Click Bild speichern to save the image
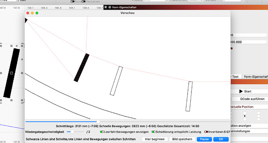The width and height of the screenshot is (268, 143). pyautogui.click(x=182, y=139)
